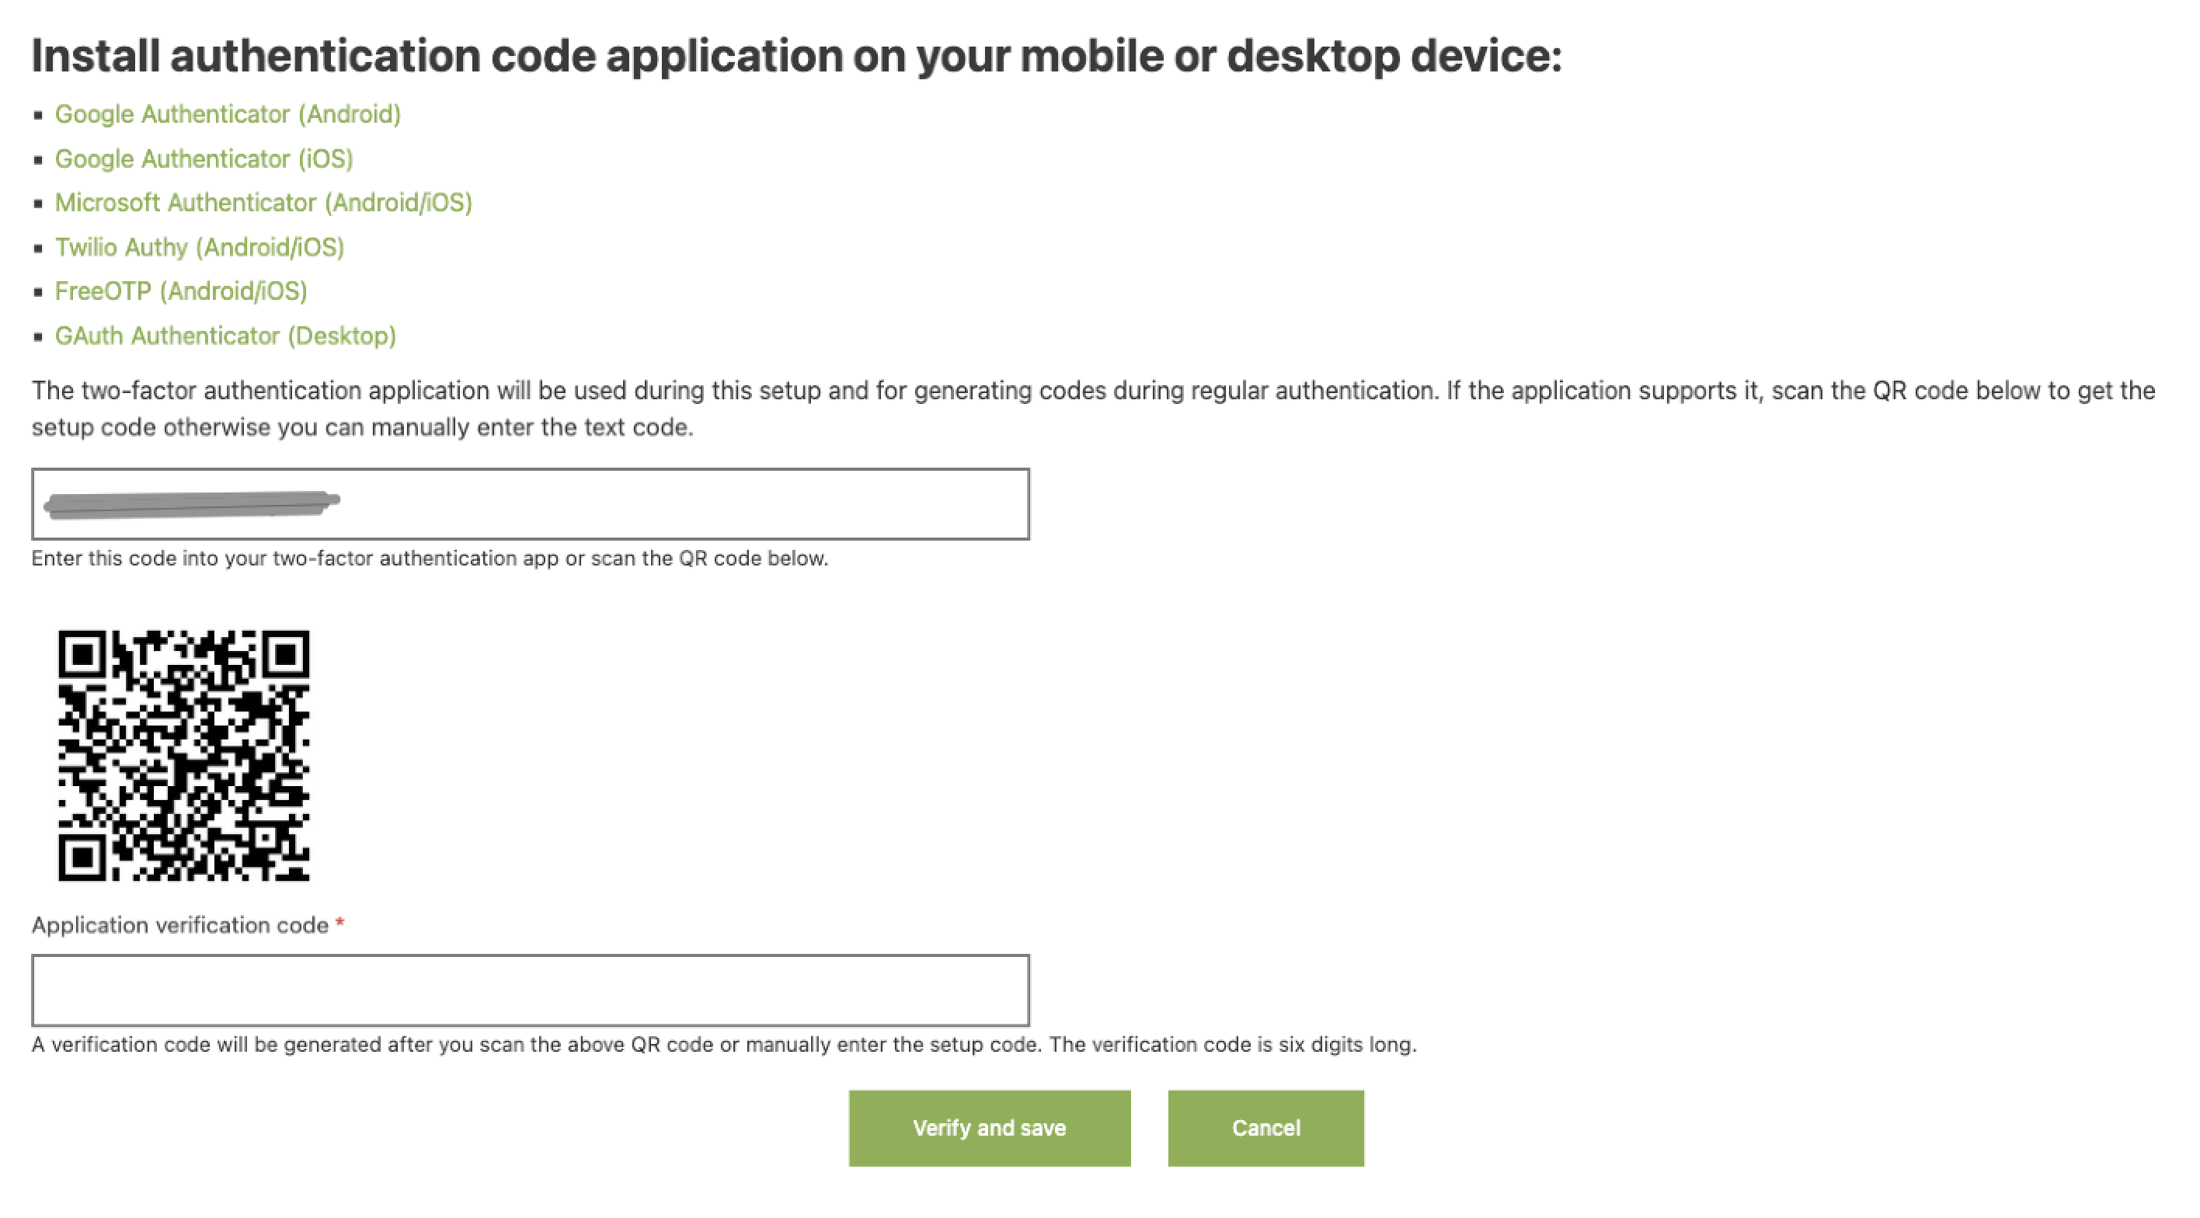The height and width of the screenshot is (1218, 2200).
Task: Open the Google Authenticator (Android) link
Action: tap(227, 113)
